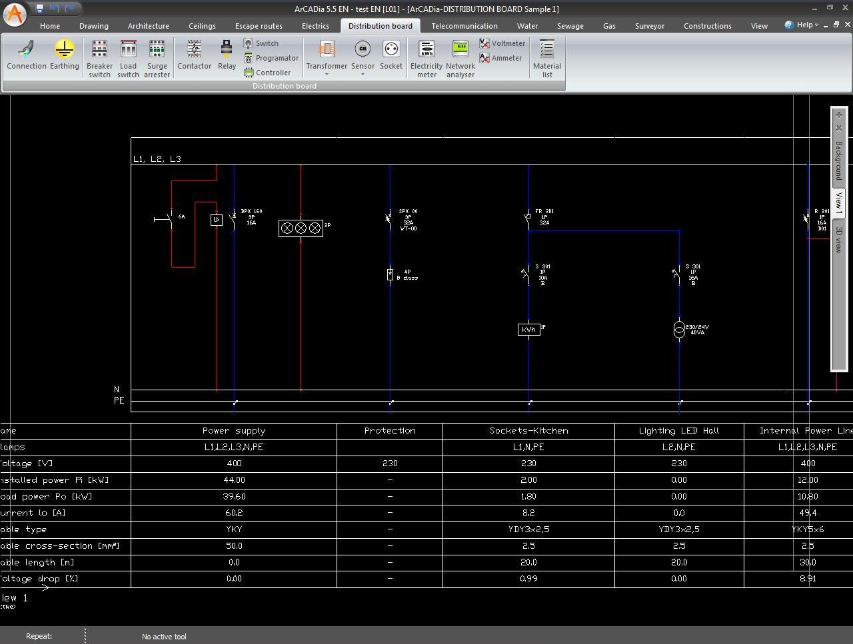Open the Telecommunication ribbon tab
The width and height of the screenshot is (853, 644).
pos(464,26)
